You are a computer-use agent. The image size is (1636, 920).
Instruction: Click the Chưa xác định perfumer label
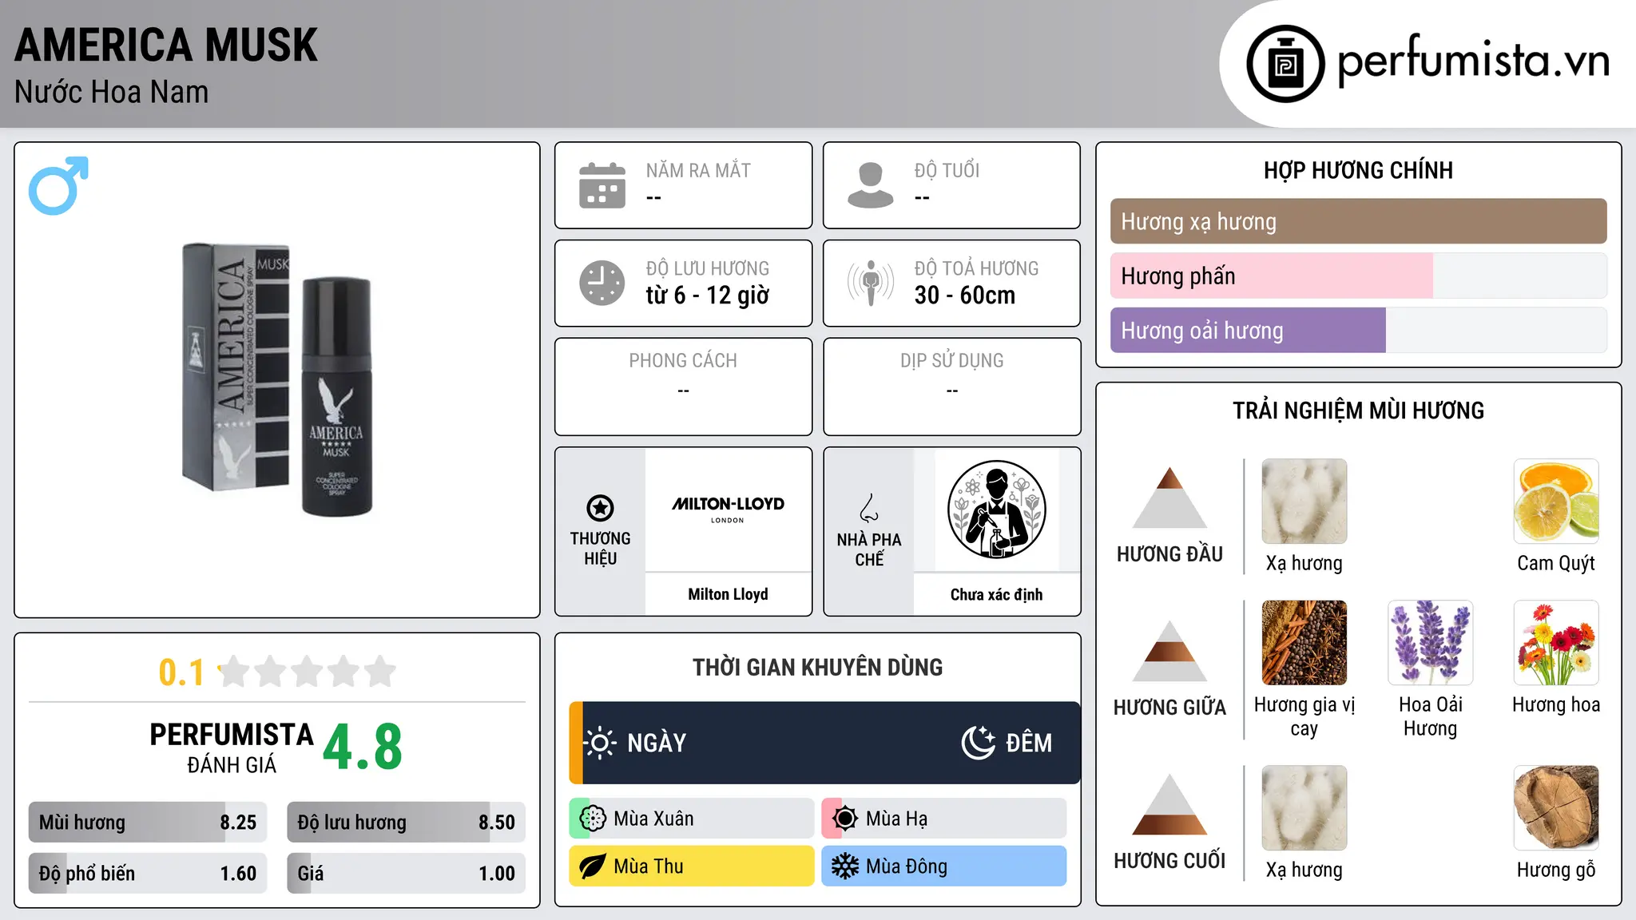(996, 594)
